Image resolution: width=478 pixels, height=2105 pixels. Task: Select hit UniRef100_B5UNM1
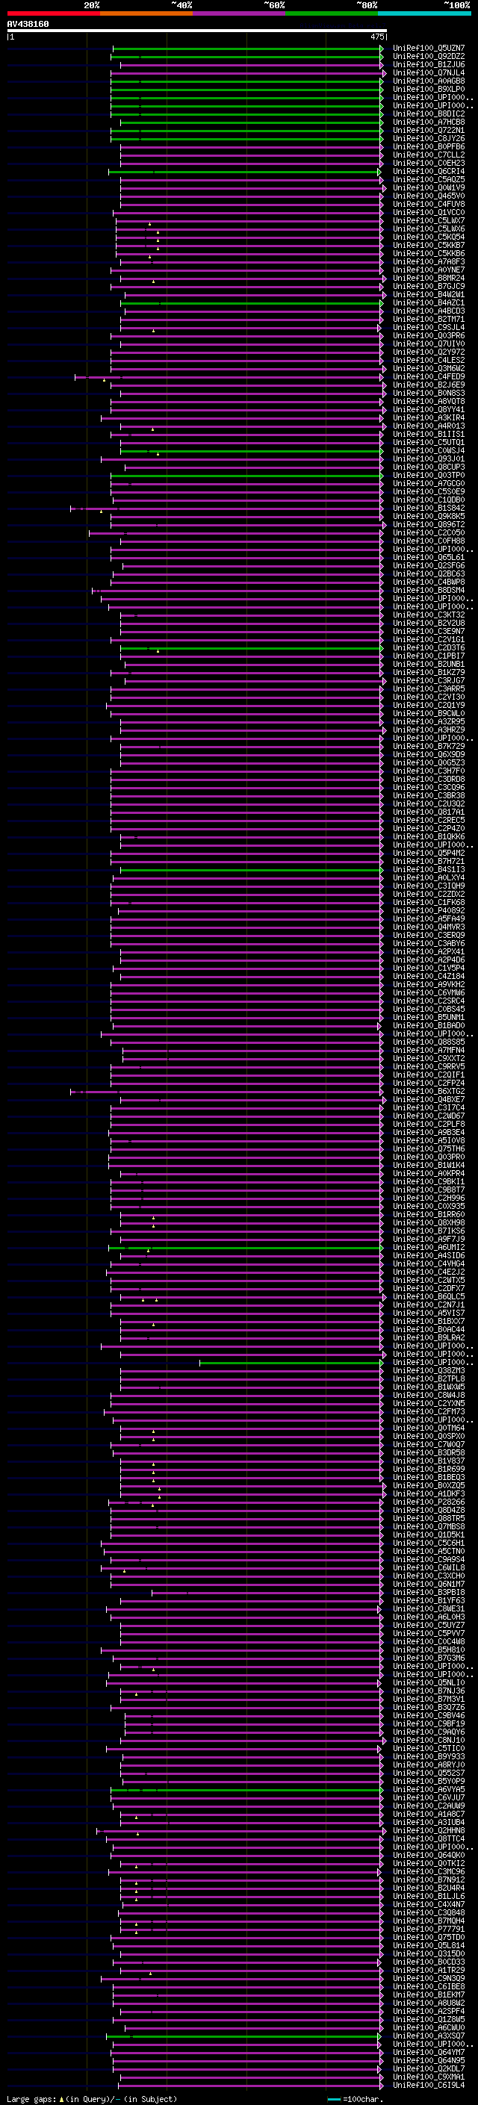click(x=429, y=1019)
